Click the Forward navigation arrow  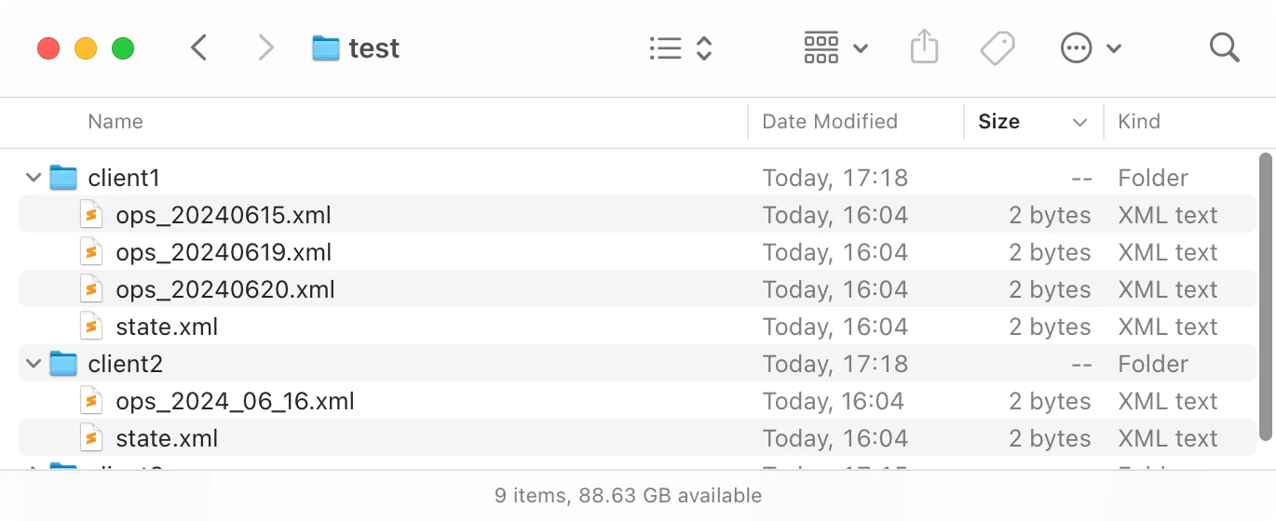pyautogui.click(x=265, y=47)
